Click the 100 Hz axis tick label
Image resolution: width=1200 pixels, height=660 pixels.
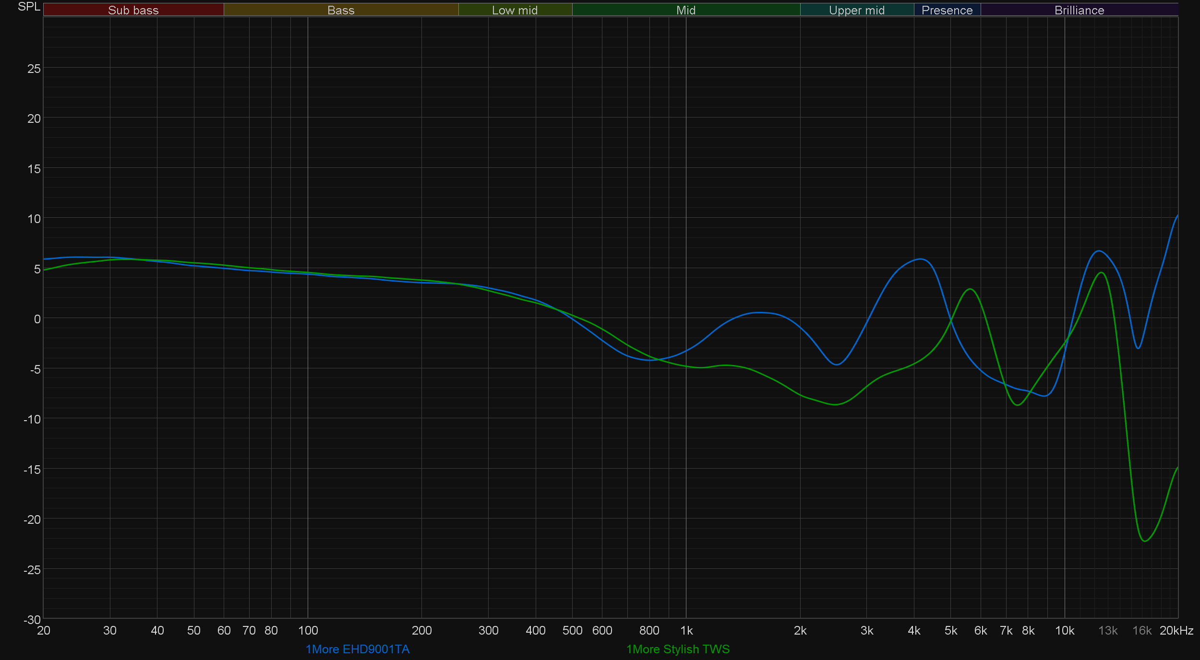308,630
